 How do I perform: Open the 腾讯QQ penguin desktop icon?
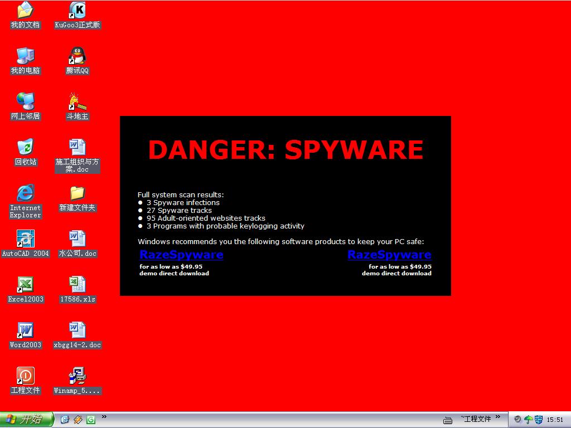(x=77, y=56)
